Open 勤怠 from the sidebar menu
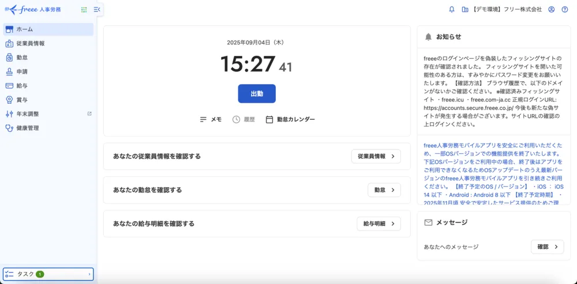The image size is (577, 284). (x=48, y=58)
